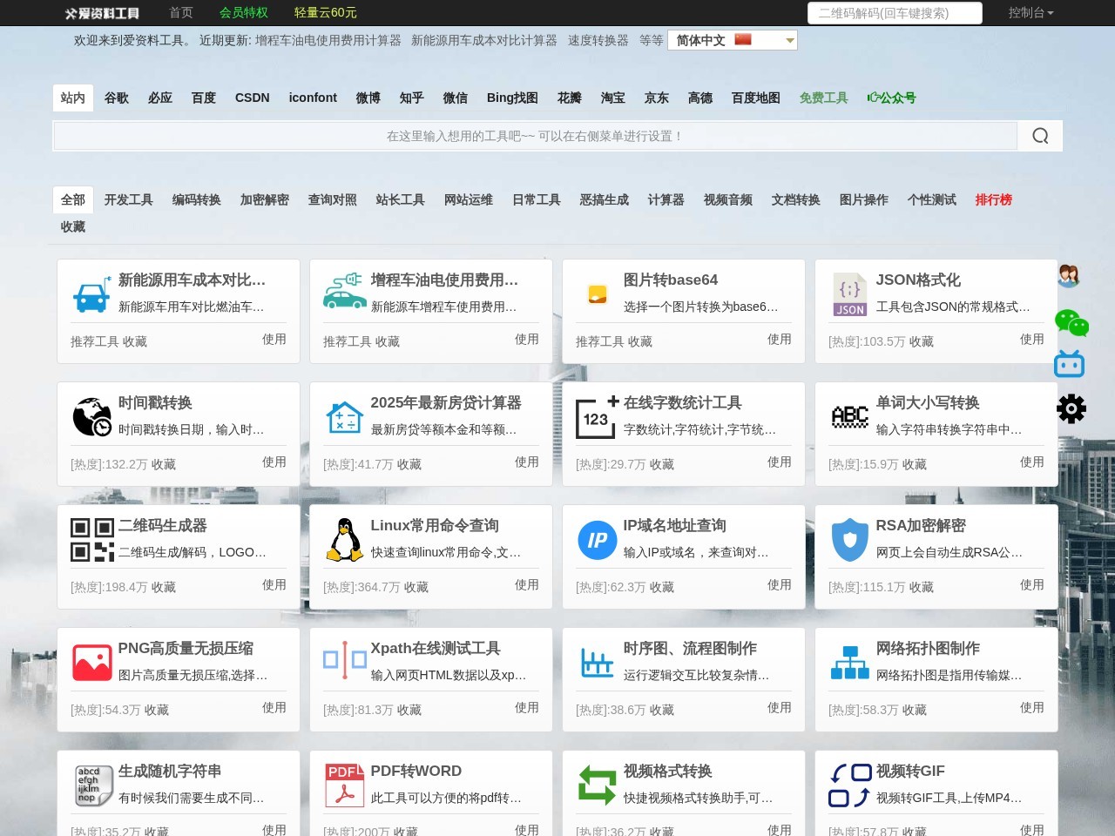Screen dimensions: 1115x836
Task: Open the image to base64 icon
Action: pyautogui.click(x=597, y=294)
